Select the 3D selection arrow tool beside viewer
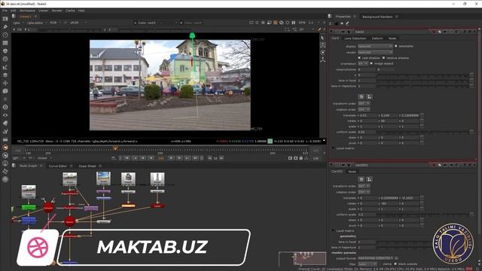482x271 pixels. [x=322, y=38]
